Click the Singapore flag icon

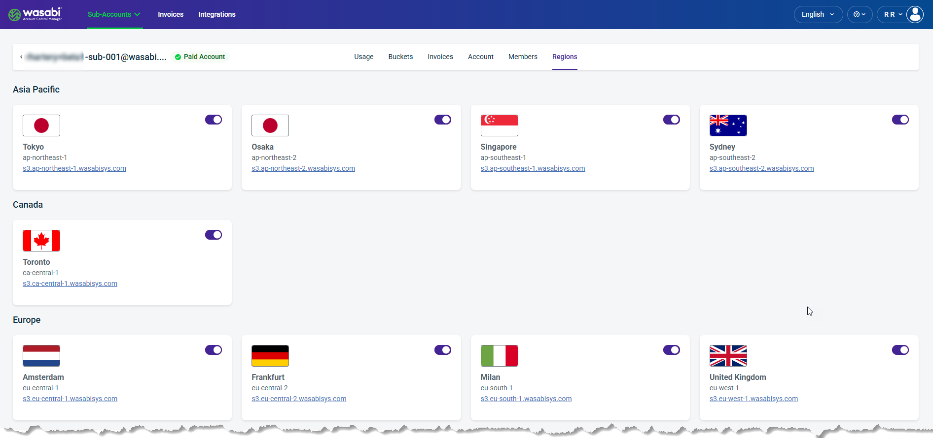coord(499,125)
